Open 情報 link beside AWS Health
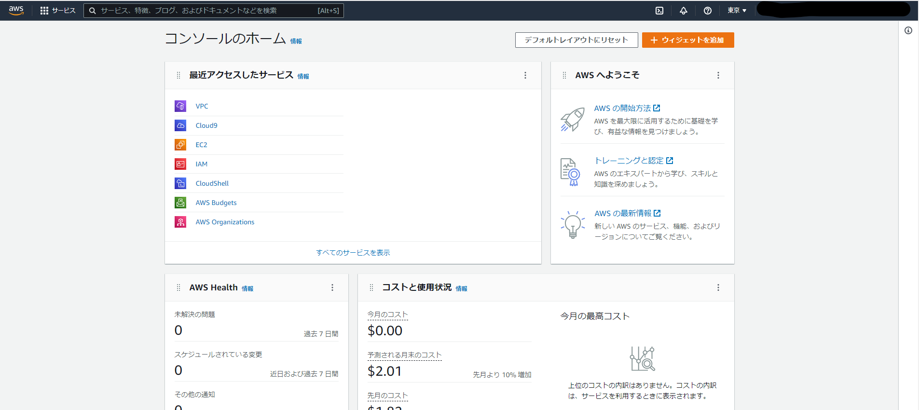This screenshot has height=410, width=919. 247,288
